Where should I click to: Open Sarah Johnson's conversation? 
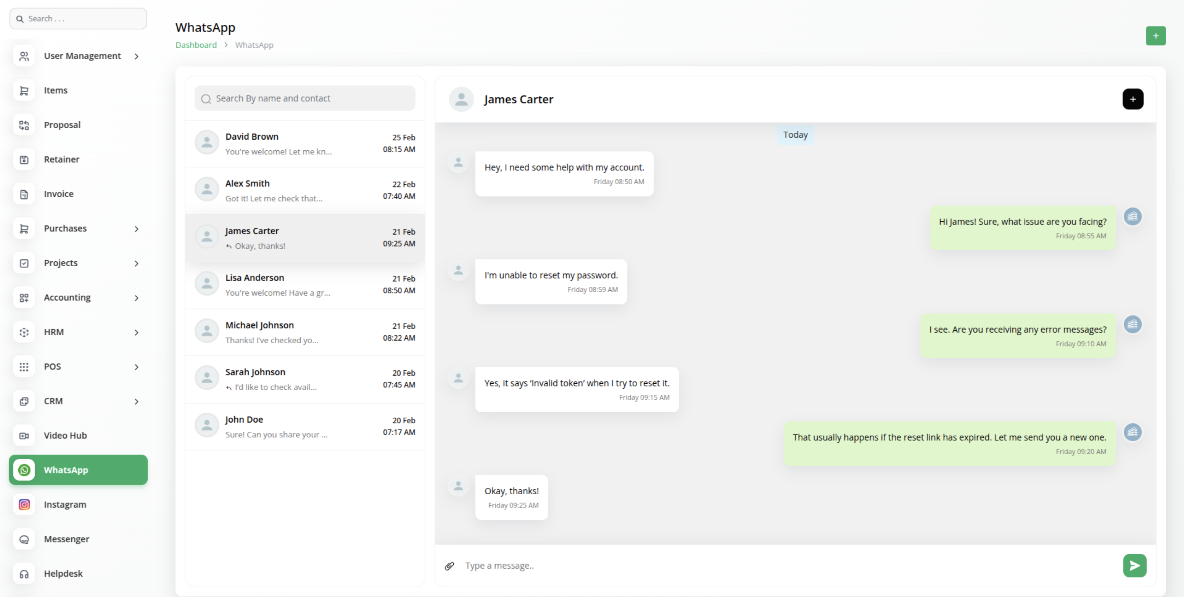pyautogui.click(x=305, y=379)
